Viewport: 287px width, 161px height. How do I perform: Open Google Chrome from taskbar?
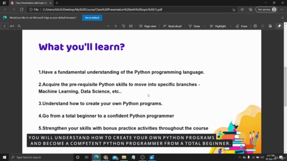(x=106, y=157)
